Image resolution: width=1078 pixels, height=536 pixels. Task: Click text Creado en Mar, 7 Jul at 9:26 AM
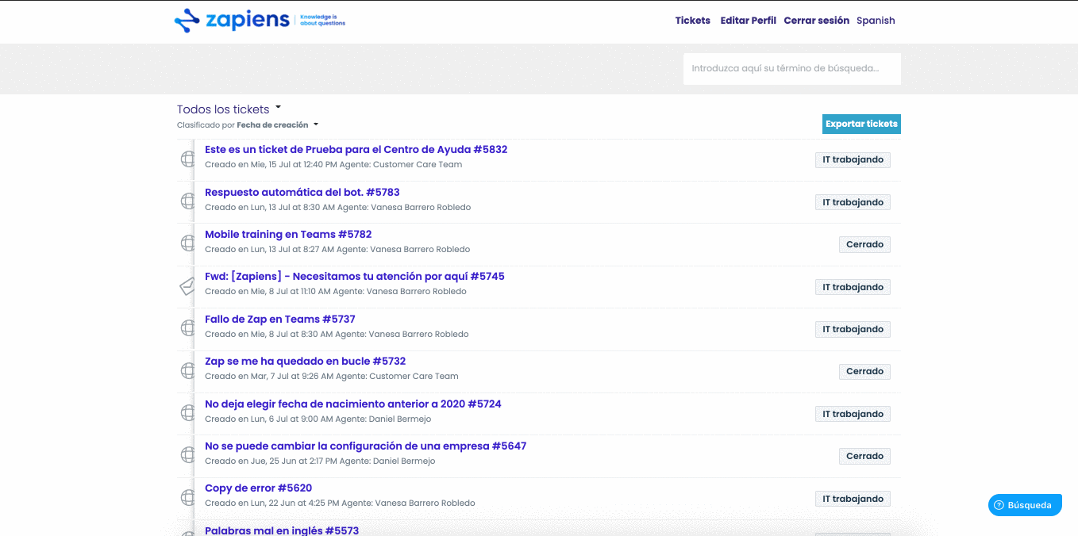268,377
